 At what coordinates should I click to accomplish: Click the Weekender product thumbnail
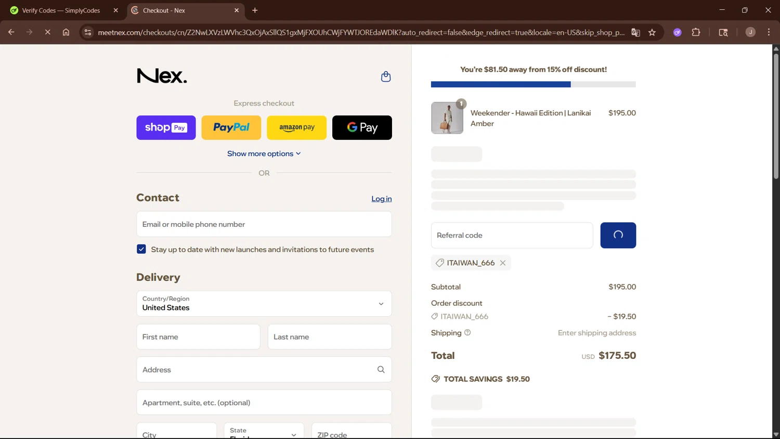pos(447,118)
